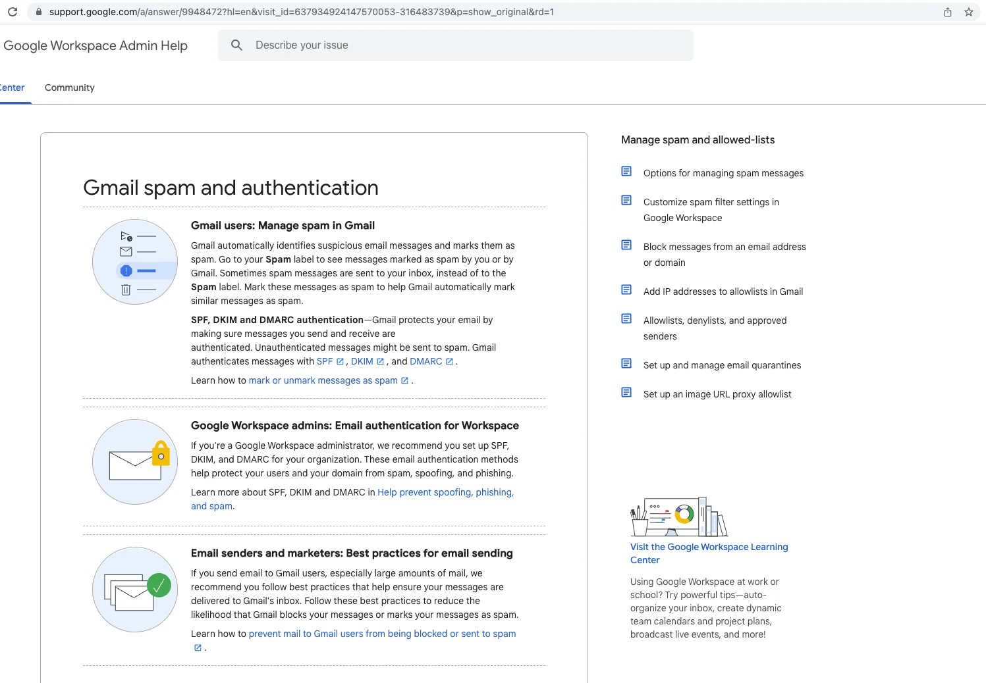This screenshot has width=986, height=683.
Task: Click the locked envelope illustration
Action: (135, 462)
